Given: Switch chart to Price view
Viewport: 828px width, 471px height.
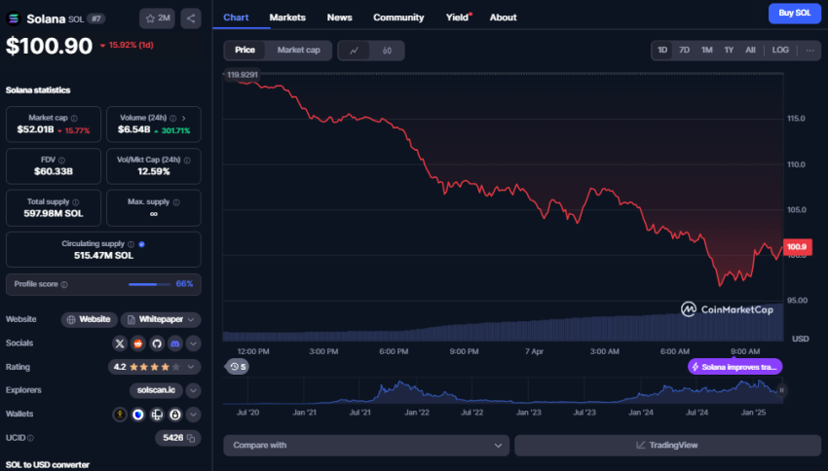Looking at the screenshot, I should click(245, 50).
